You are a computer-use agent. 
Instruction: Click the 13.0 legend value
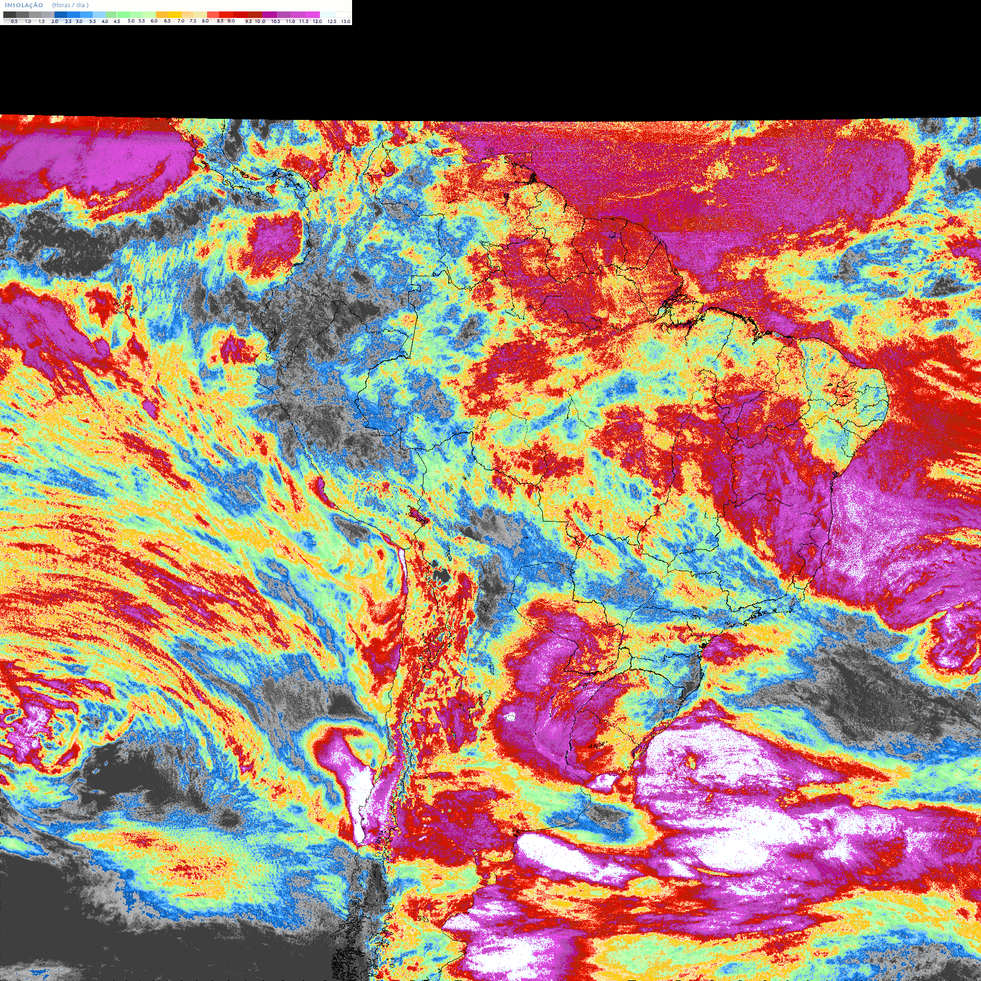coord(346,21)
